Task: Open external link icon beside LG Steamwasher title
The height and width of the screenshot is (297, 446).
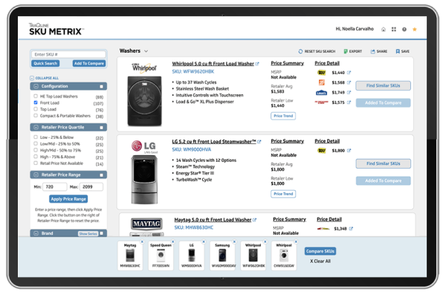Action: click(259, 142)
